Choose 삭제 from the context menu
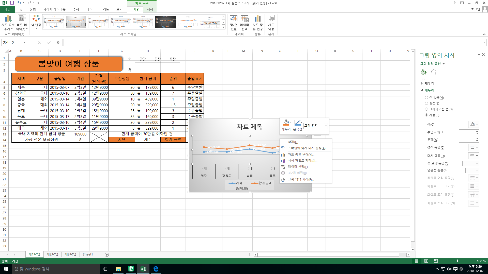488x274 pixels. pos(293,142)
